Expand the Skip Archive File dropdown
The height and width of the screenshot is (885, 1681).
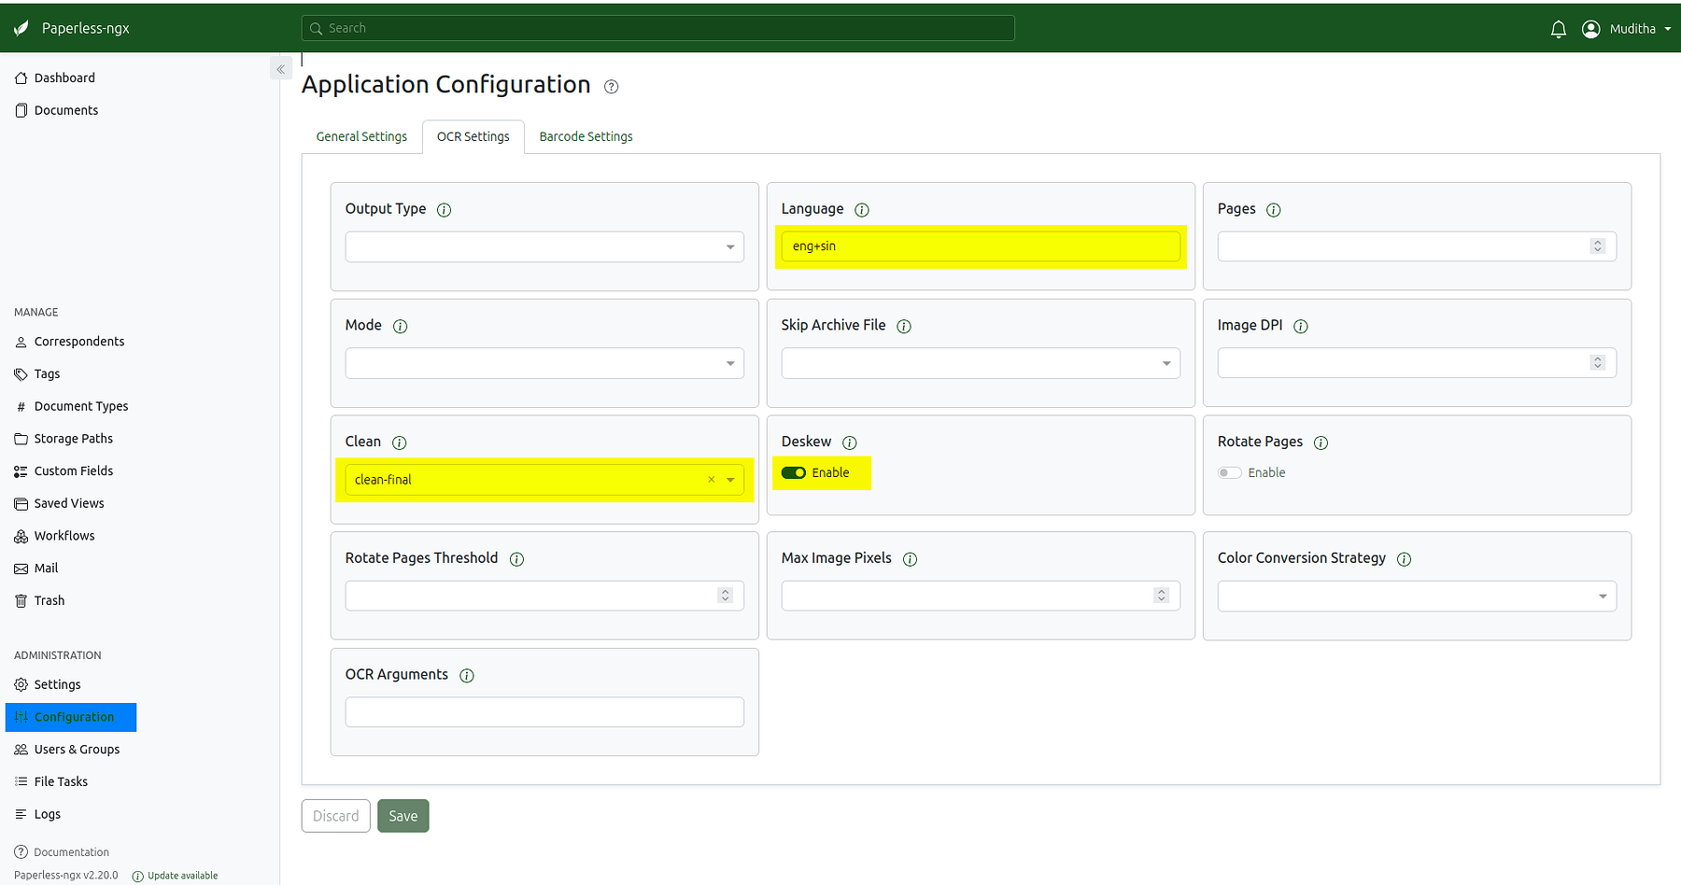point(981,363)
